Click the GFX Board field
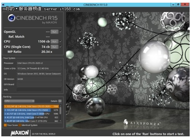This screenshot has height=138, width=192. coord(39,85)
